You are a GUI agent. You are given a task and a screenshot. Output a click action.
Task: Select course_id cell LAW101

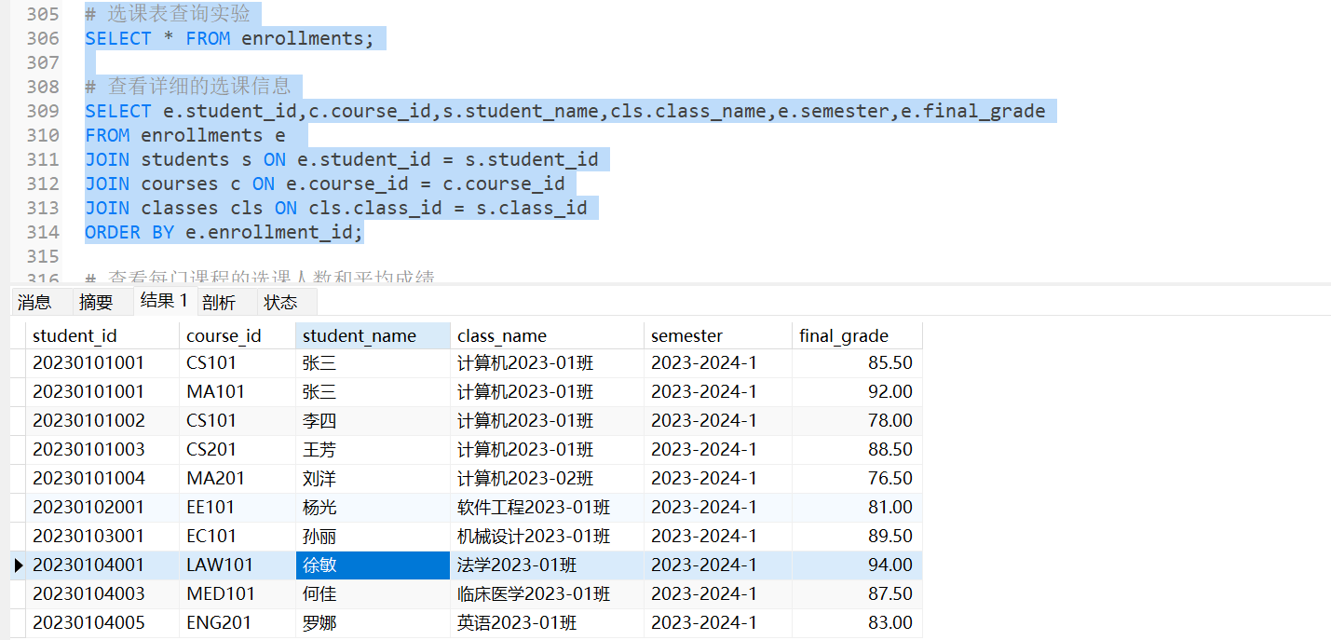[x=238, y=565]
